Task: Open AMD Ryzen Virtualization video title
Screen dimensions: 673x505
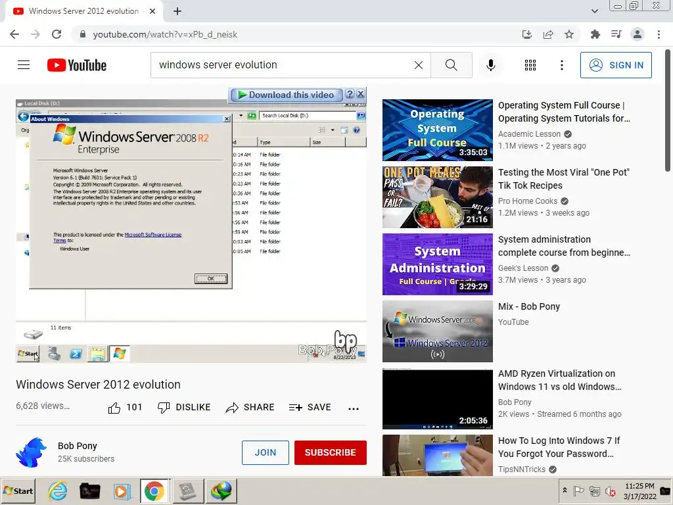Action: 559,380
